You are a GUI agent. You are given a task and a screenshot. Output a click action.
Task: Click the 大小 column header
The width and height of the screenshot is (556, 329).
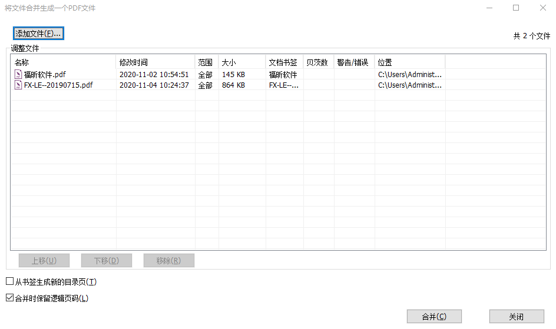(x=241, y=62)
